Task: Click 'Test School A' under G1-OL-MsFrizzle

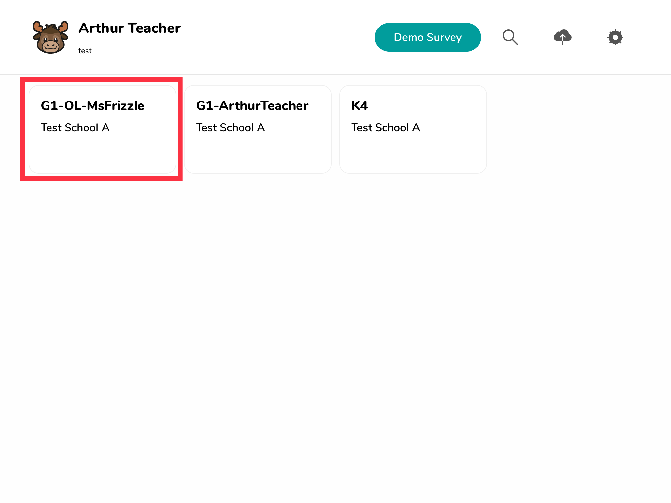Action: (75, 128)
